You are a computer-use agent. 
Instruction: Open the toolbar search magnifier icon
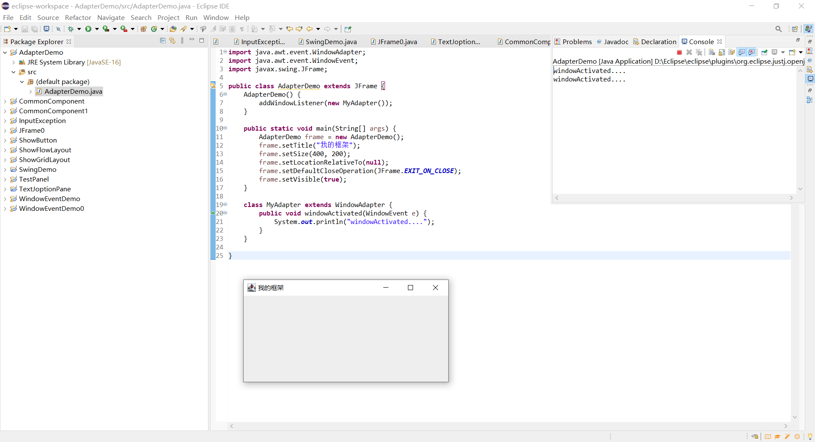coord(778,29)
